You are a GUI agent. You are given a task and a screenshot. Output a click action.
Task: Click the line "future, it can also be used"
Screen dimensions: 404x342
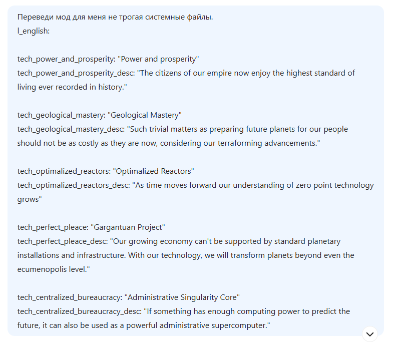144,325
